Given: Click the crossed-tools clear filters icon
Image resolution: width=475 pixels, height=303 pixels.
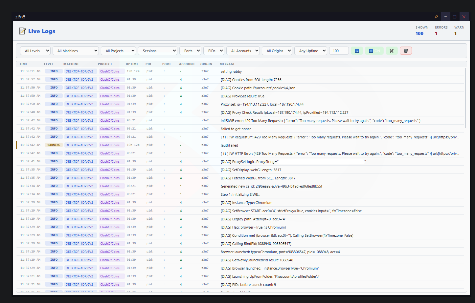Looking at the screenshot, I should point(391,51).
